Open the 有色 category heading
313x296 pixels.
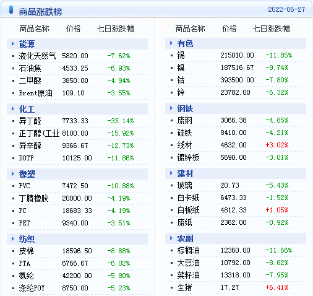[185, 43]
